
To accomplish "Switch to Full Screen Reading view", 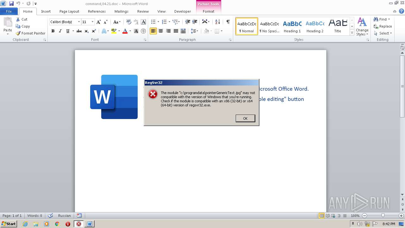I will [x=327, y=216].
